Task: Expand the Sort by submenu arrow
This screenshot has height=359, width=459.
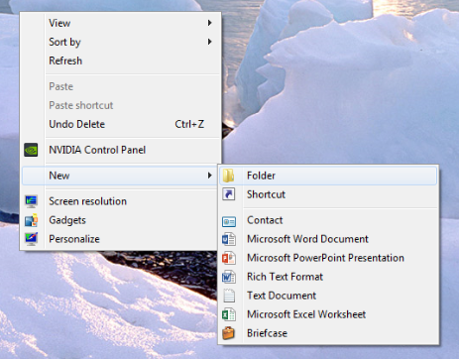Action: tap(209, 42)
